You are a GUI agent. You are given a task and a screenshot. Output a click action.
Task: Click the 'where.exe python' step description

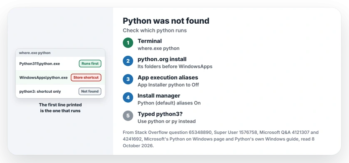pyautogui.click(x=158, y=48)
